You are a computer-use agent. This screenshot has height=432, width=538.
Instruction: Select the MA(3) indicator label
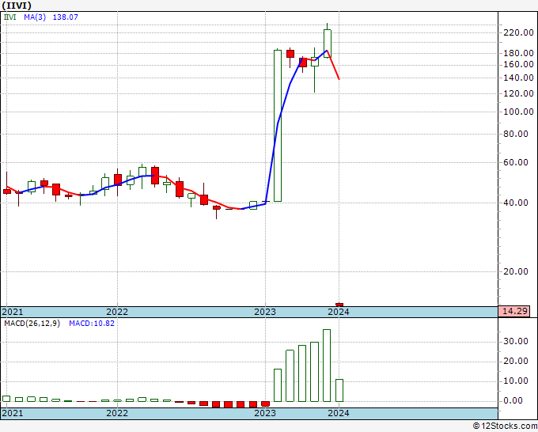point(35,17)
